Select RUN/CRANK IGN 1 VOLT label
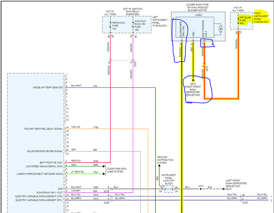 click(x=49, y=192)
